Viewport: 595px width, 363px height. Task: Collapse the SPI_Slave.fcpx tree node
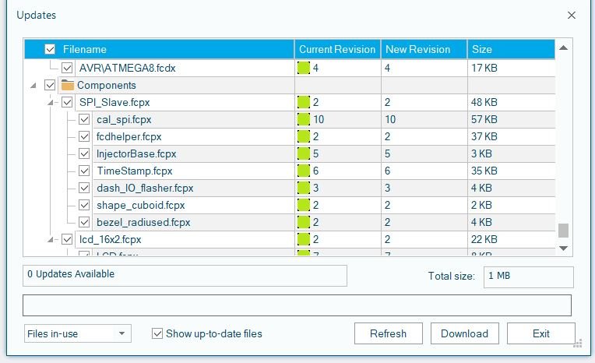(51, 103)
